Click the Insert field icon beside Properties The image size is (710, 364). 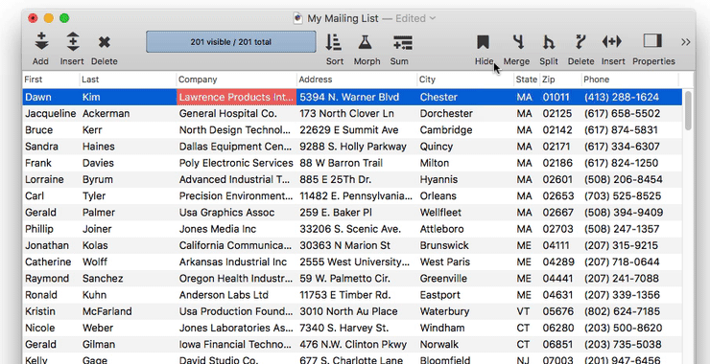[612, 42]
